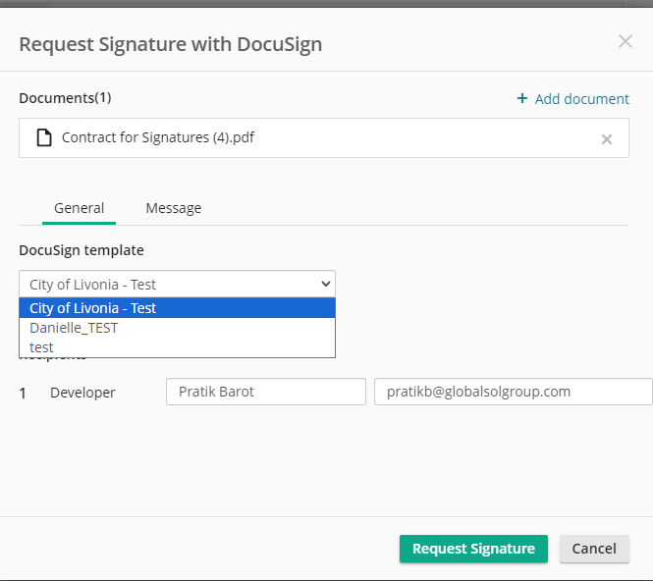Click the DocuSign template field label

82,250
